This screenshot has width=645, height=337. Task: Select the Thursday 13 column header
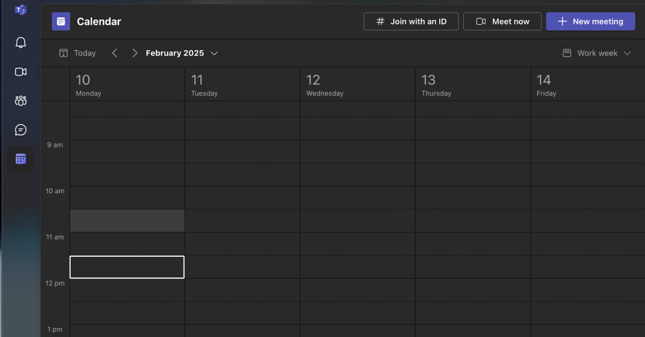pos(436,84)
